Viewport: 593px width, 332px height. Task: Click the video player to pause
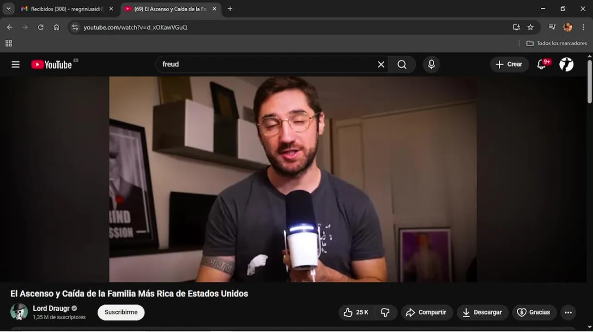click(x=293, y=179)
